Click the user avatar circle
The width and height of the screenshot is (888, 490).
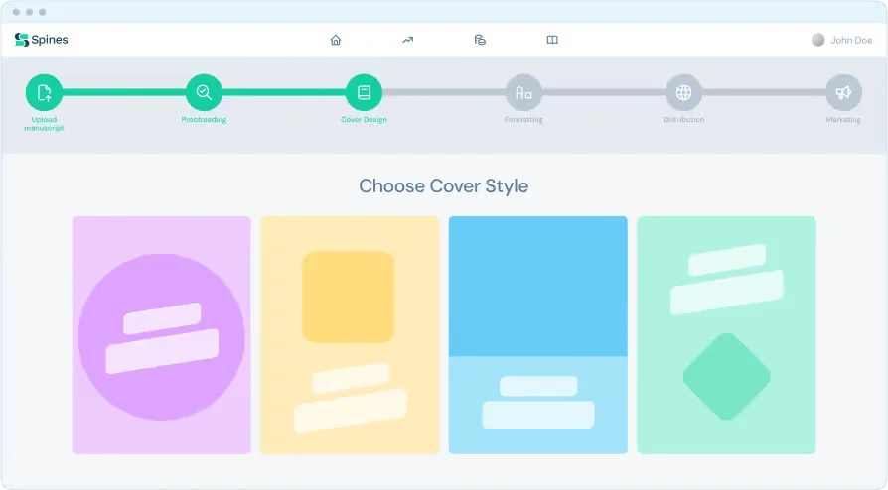817,40
